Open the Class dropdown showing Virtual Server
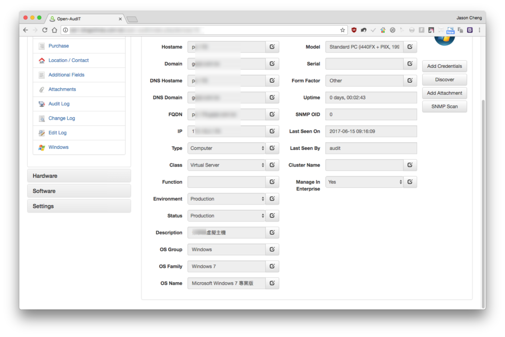Screen dimensions: 505x337 click(x=226, y=165)
